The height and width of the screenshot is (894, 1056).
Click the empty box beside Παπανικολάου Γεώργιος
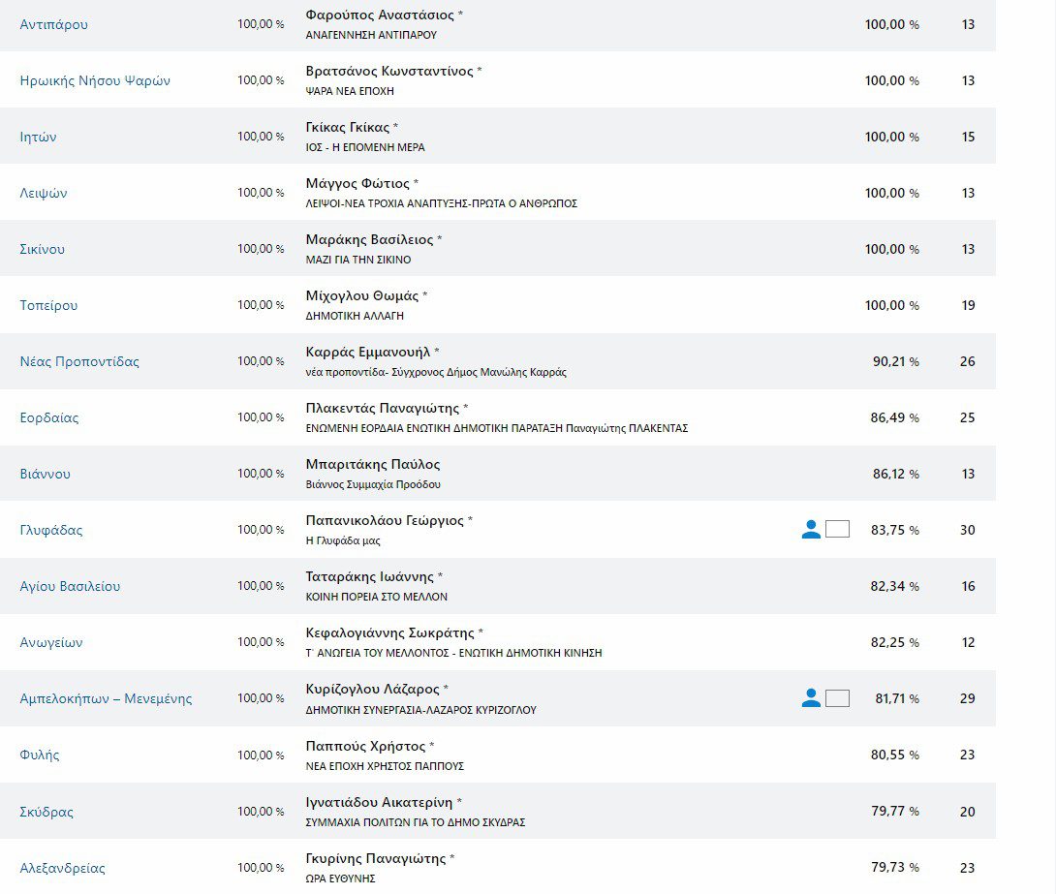click(x=837, y=529)
